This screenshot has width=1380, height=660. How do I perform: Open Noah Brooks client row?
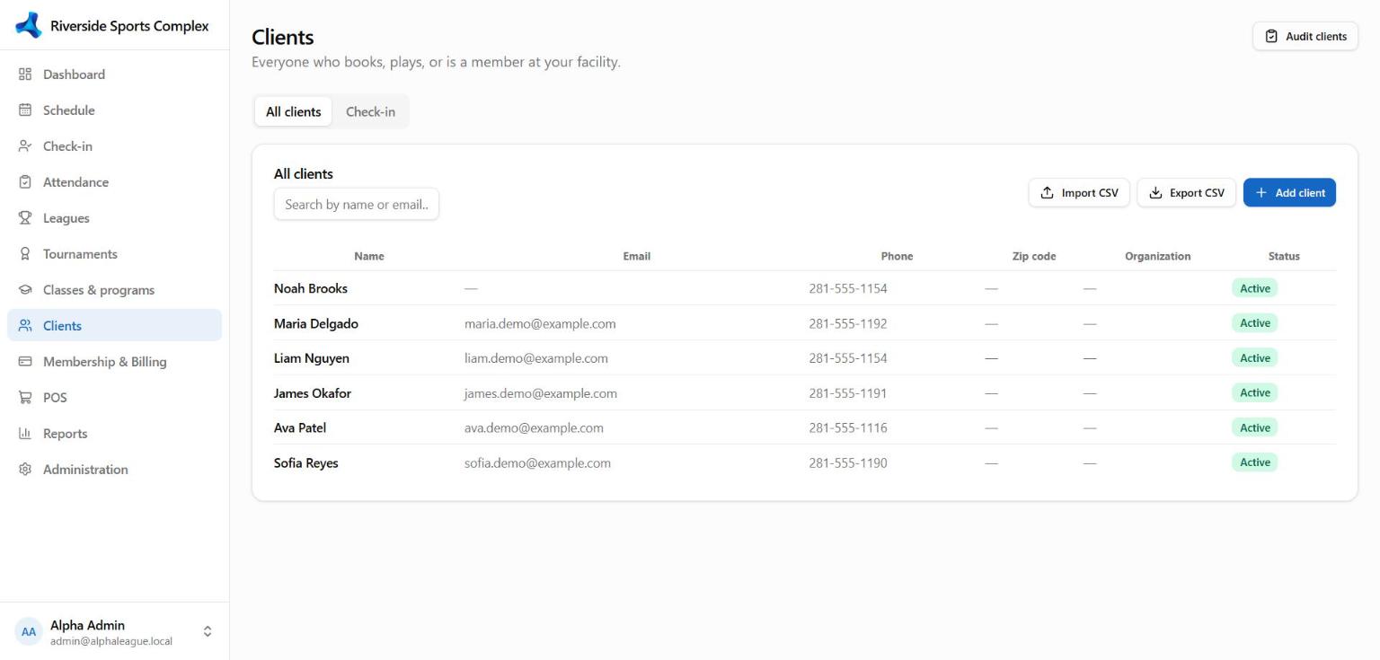pos(805,288)
